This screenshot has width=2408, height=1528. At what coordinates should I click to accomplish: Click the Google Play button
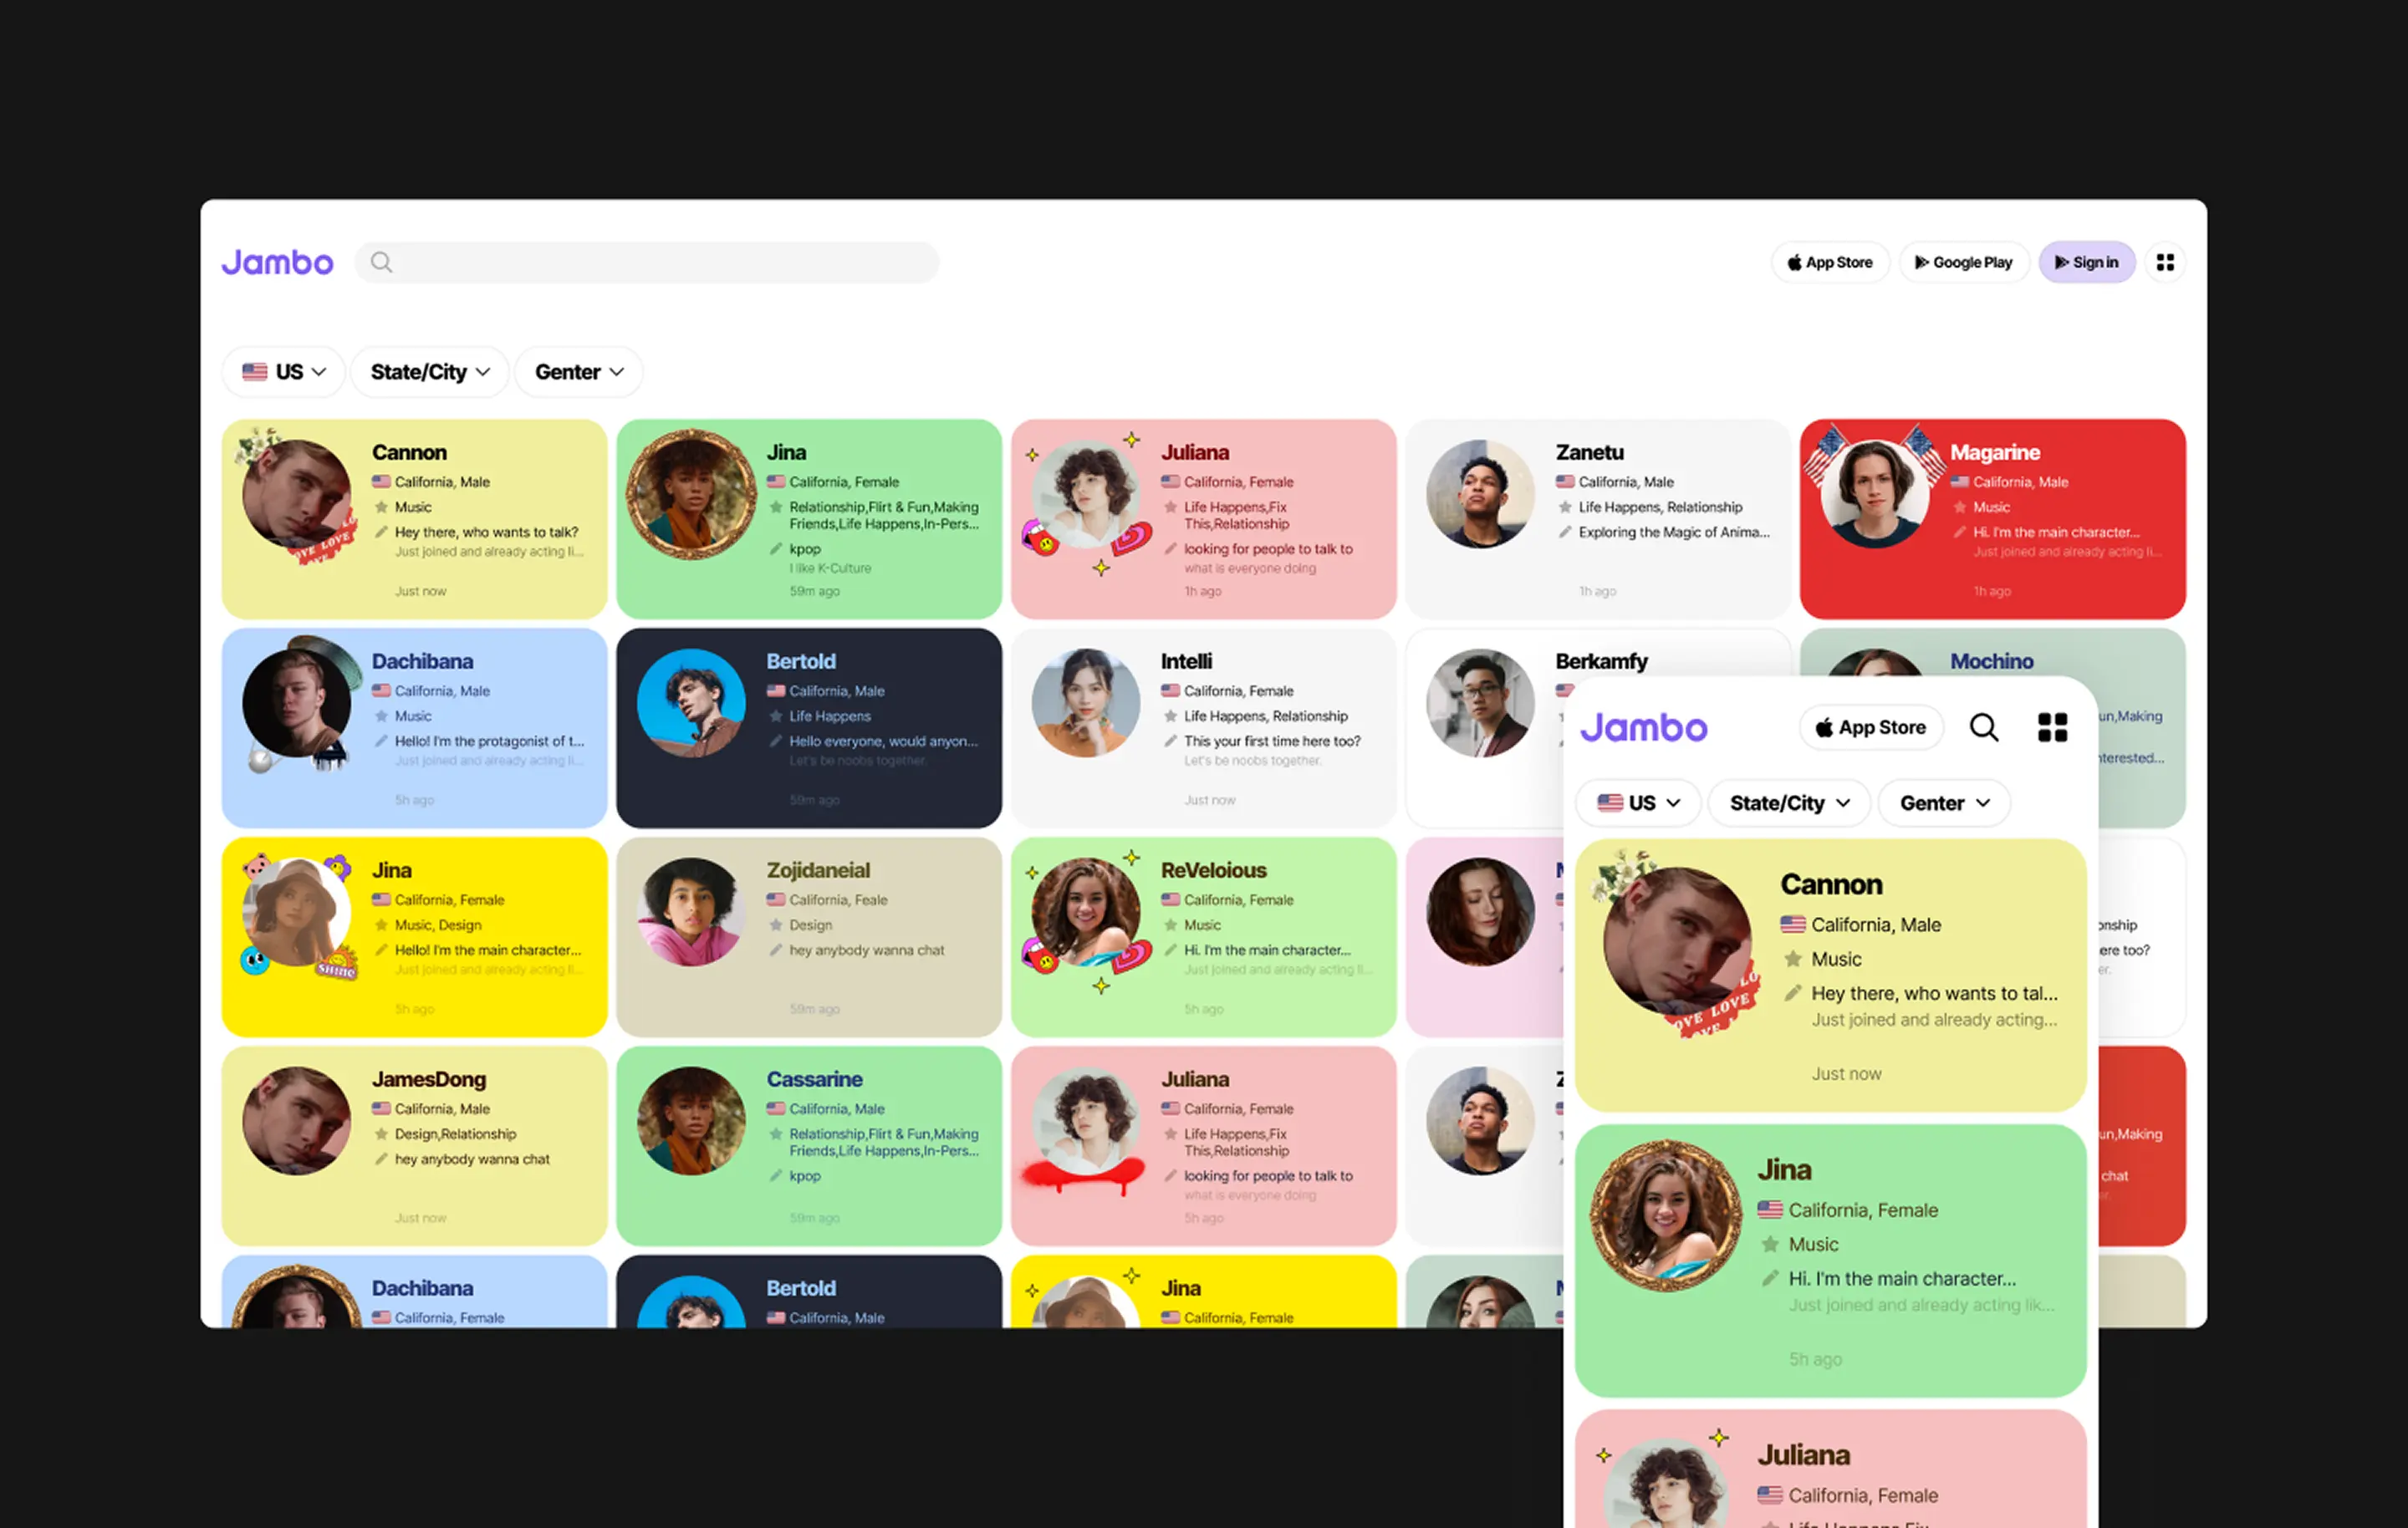click(x=1963, y=262)
